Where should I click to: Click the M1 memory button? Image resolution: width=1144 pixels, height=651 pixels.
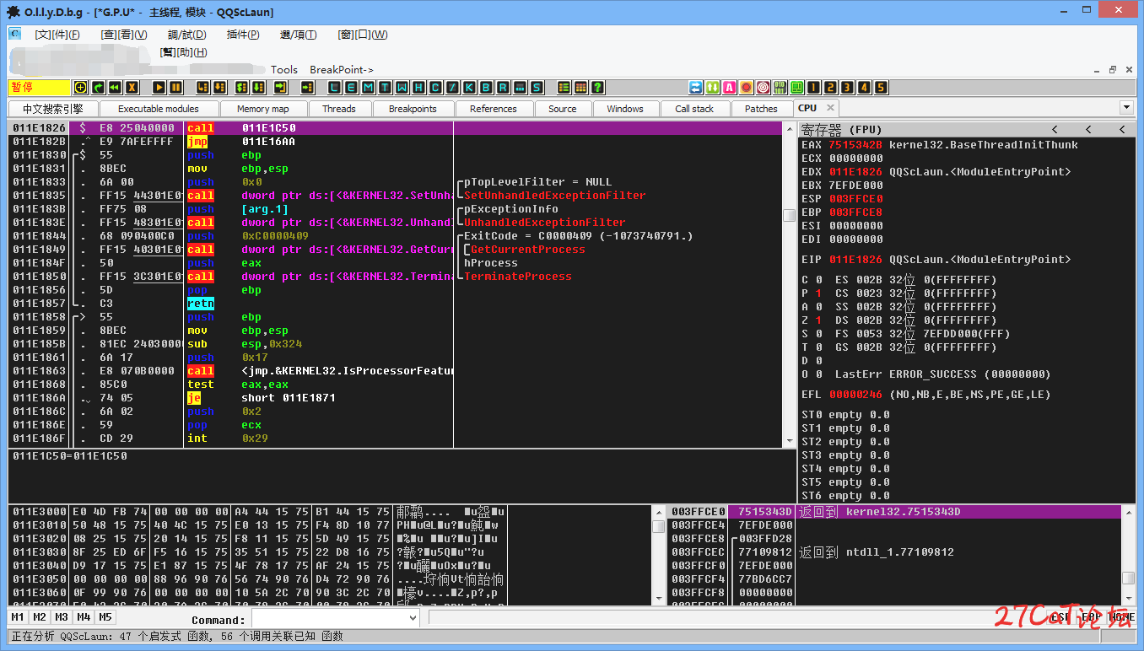pyautogui.click(x=18, y=617)
